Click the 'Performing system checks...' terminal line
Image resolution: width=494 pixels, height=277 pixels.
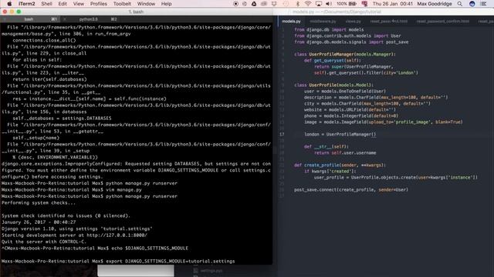pos(39,203)
